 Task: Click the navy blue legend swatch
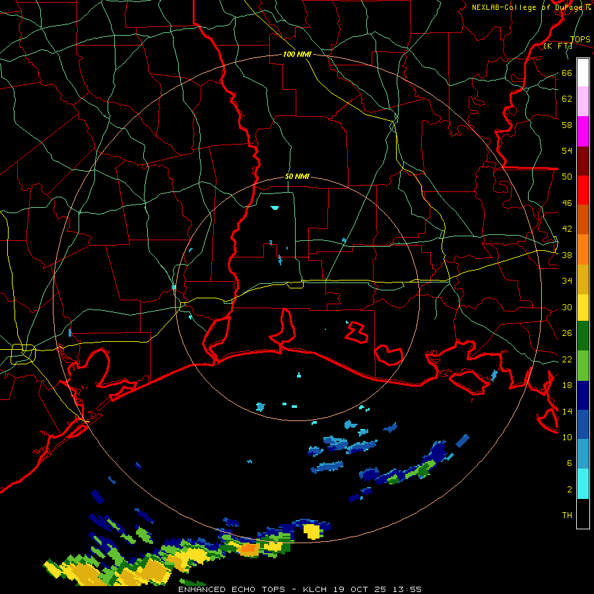click(583, 395)
